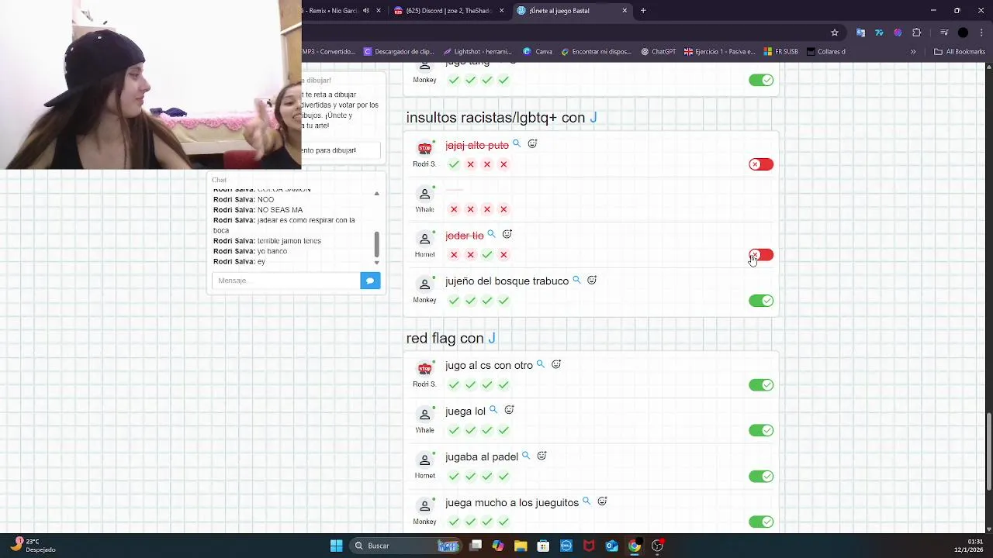Open emoji reaction for 'joder tio'

click(x=507, y=234)
